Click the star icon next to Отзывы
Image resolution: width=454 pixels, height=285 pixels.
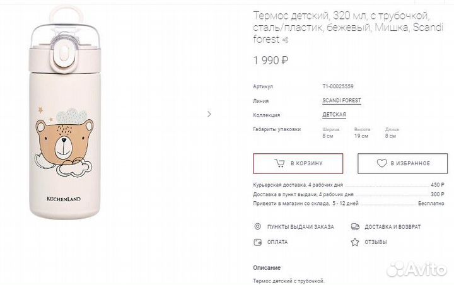[x=356, y=241]
